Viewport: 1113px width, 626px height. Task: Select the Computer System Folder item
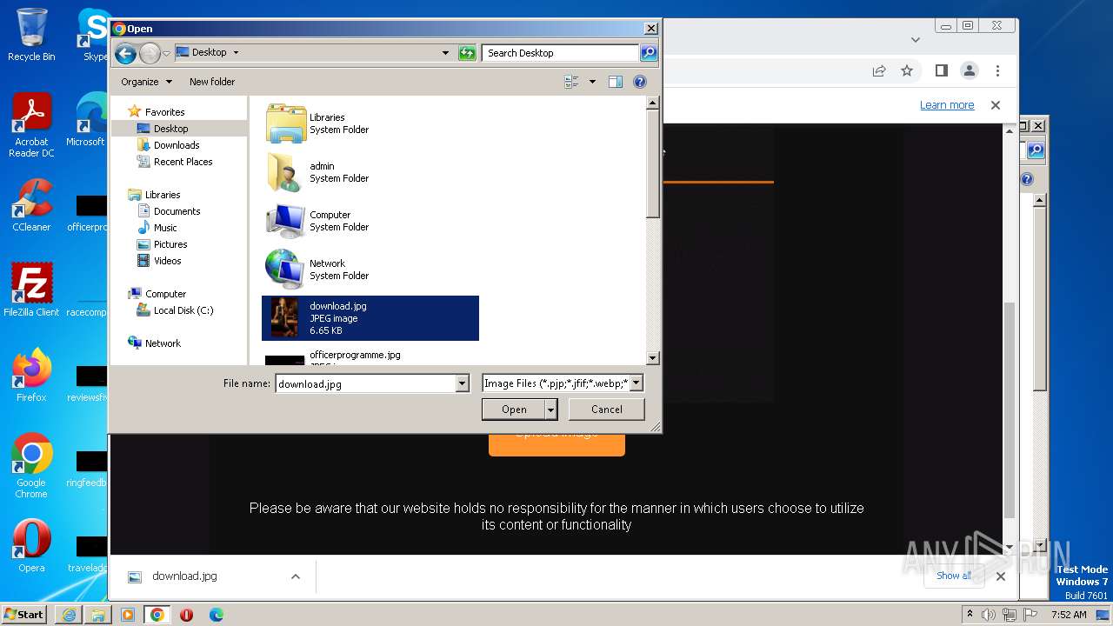tap(370, 221)
